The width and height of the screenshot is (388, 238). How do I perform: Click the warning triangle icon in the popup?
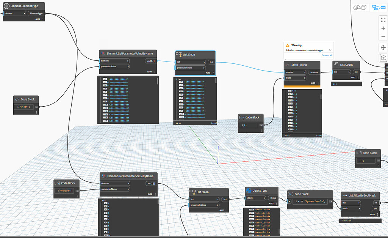(287, 46)
